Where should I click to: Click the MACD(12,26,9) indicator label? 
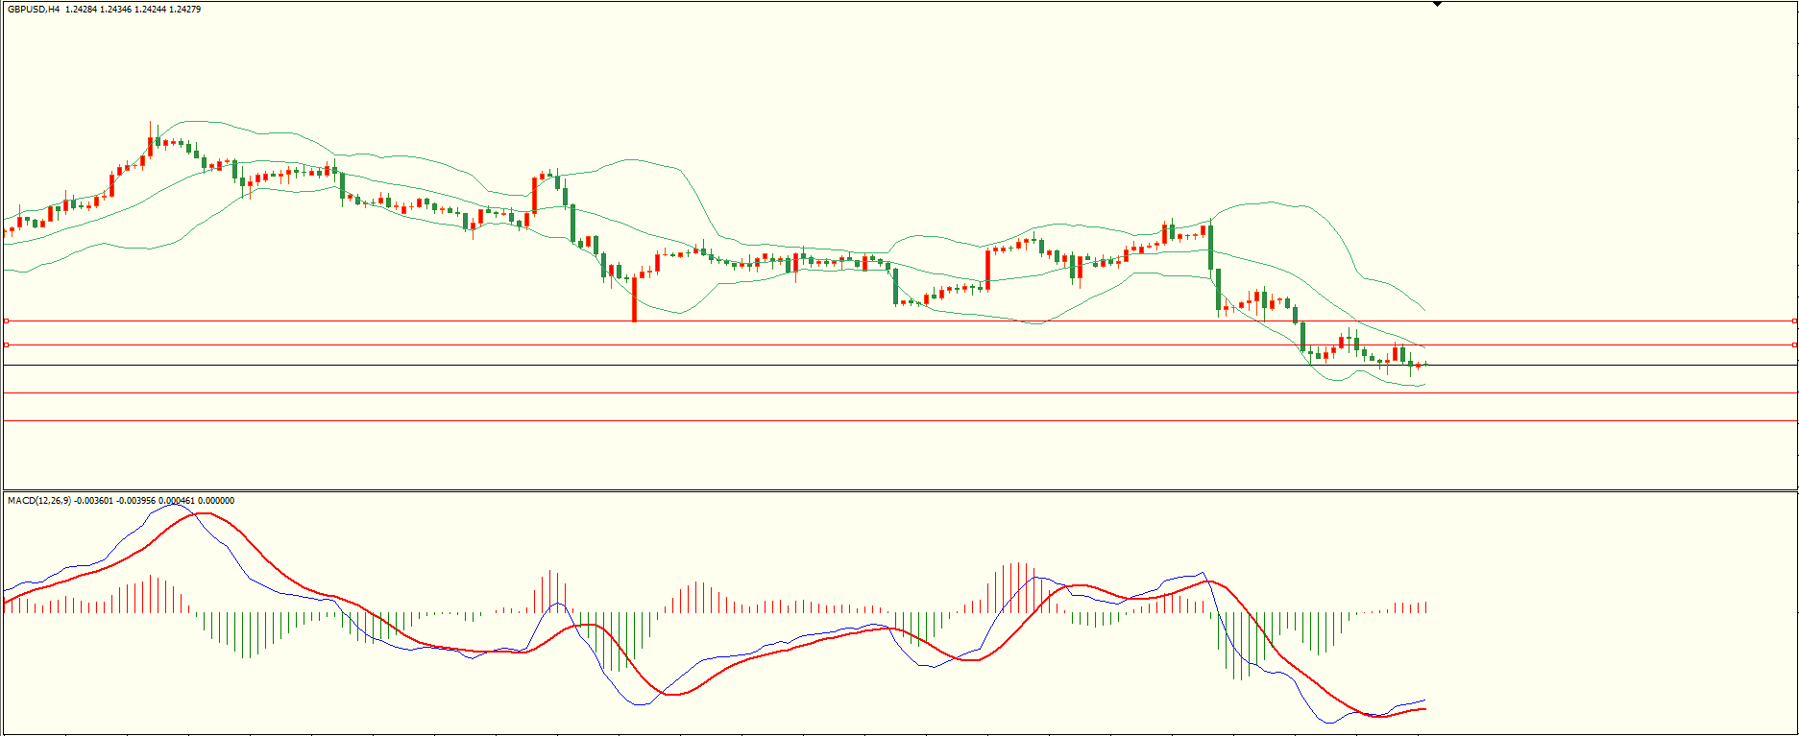coord(38,501)
